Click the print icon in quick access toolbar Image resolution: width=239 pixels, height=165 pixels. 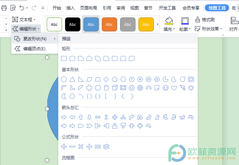(x=4, y=8)
